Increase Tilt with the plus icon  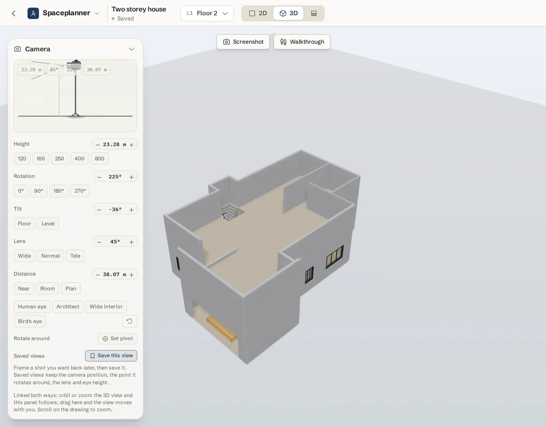click(x=131, y=210)
